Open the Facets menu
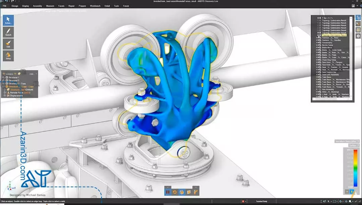 click(x=61, y=6)
